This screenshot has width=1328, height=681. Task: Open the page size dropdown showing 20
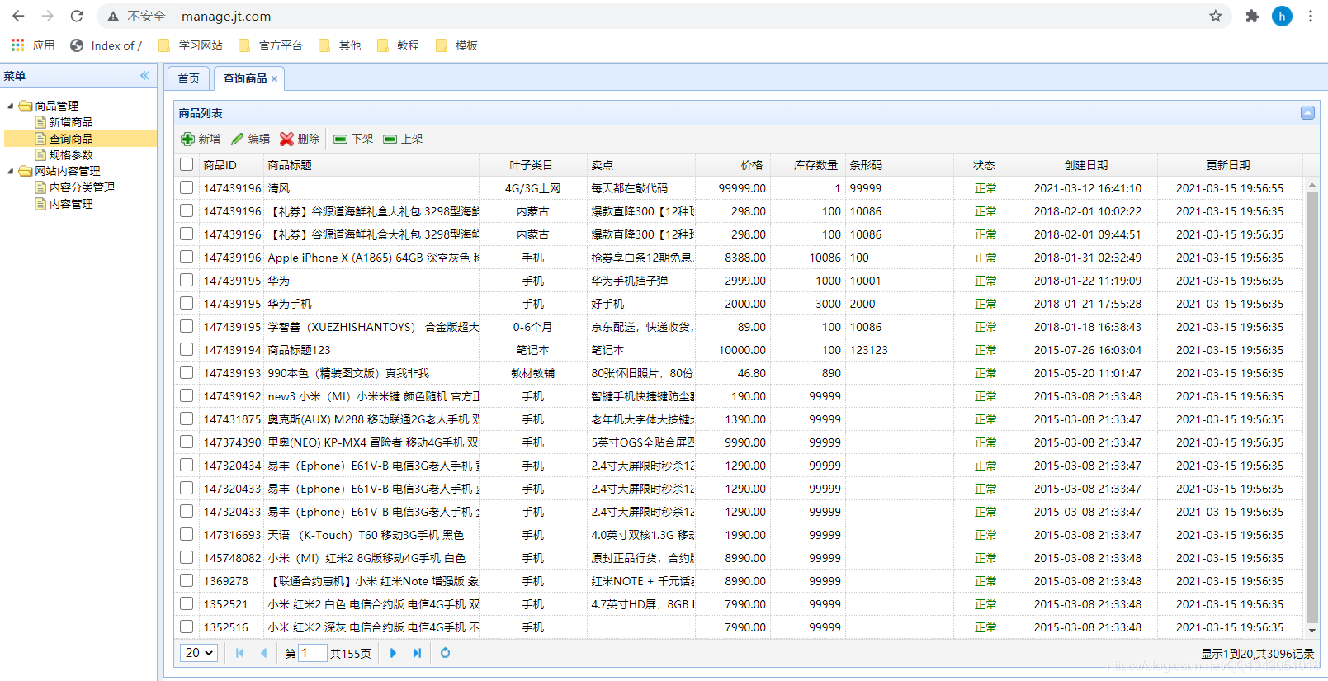click(198, 653)
